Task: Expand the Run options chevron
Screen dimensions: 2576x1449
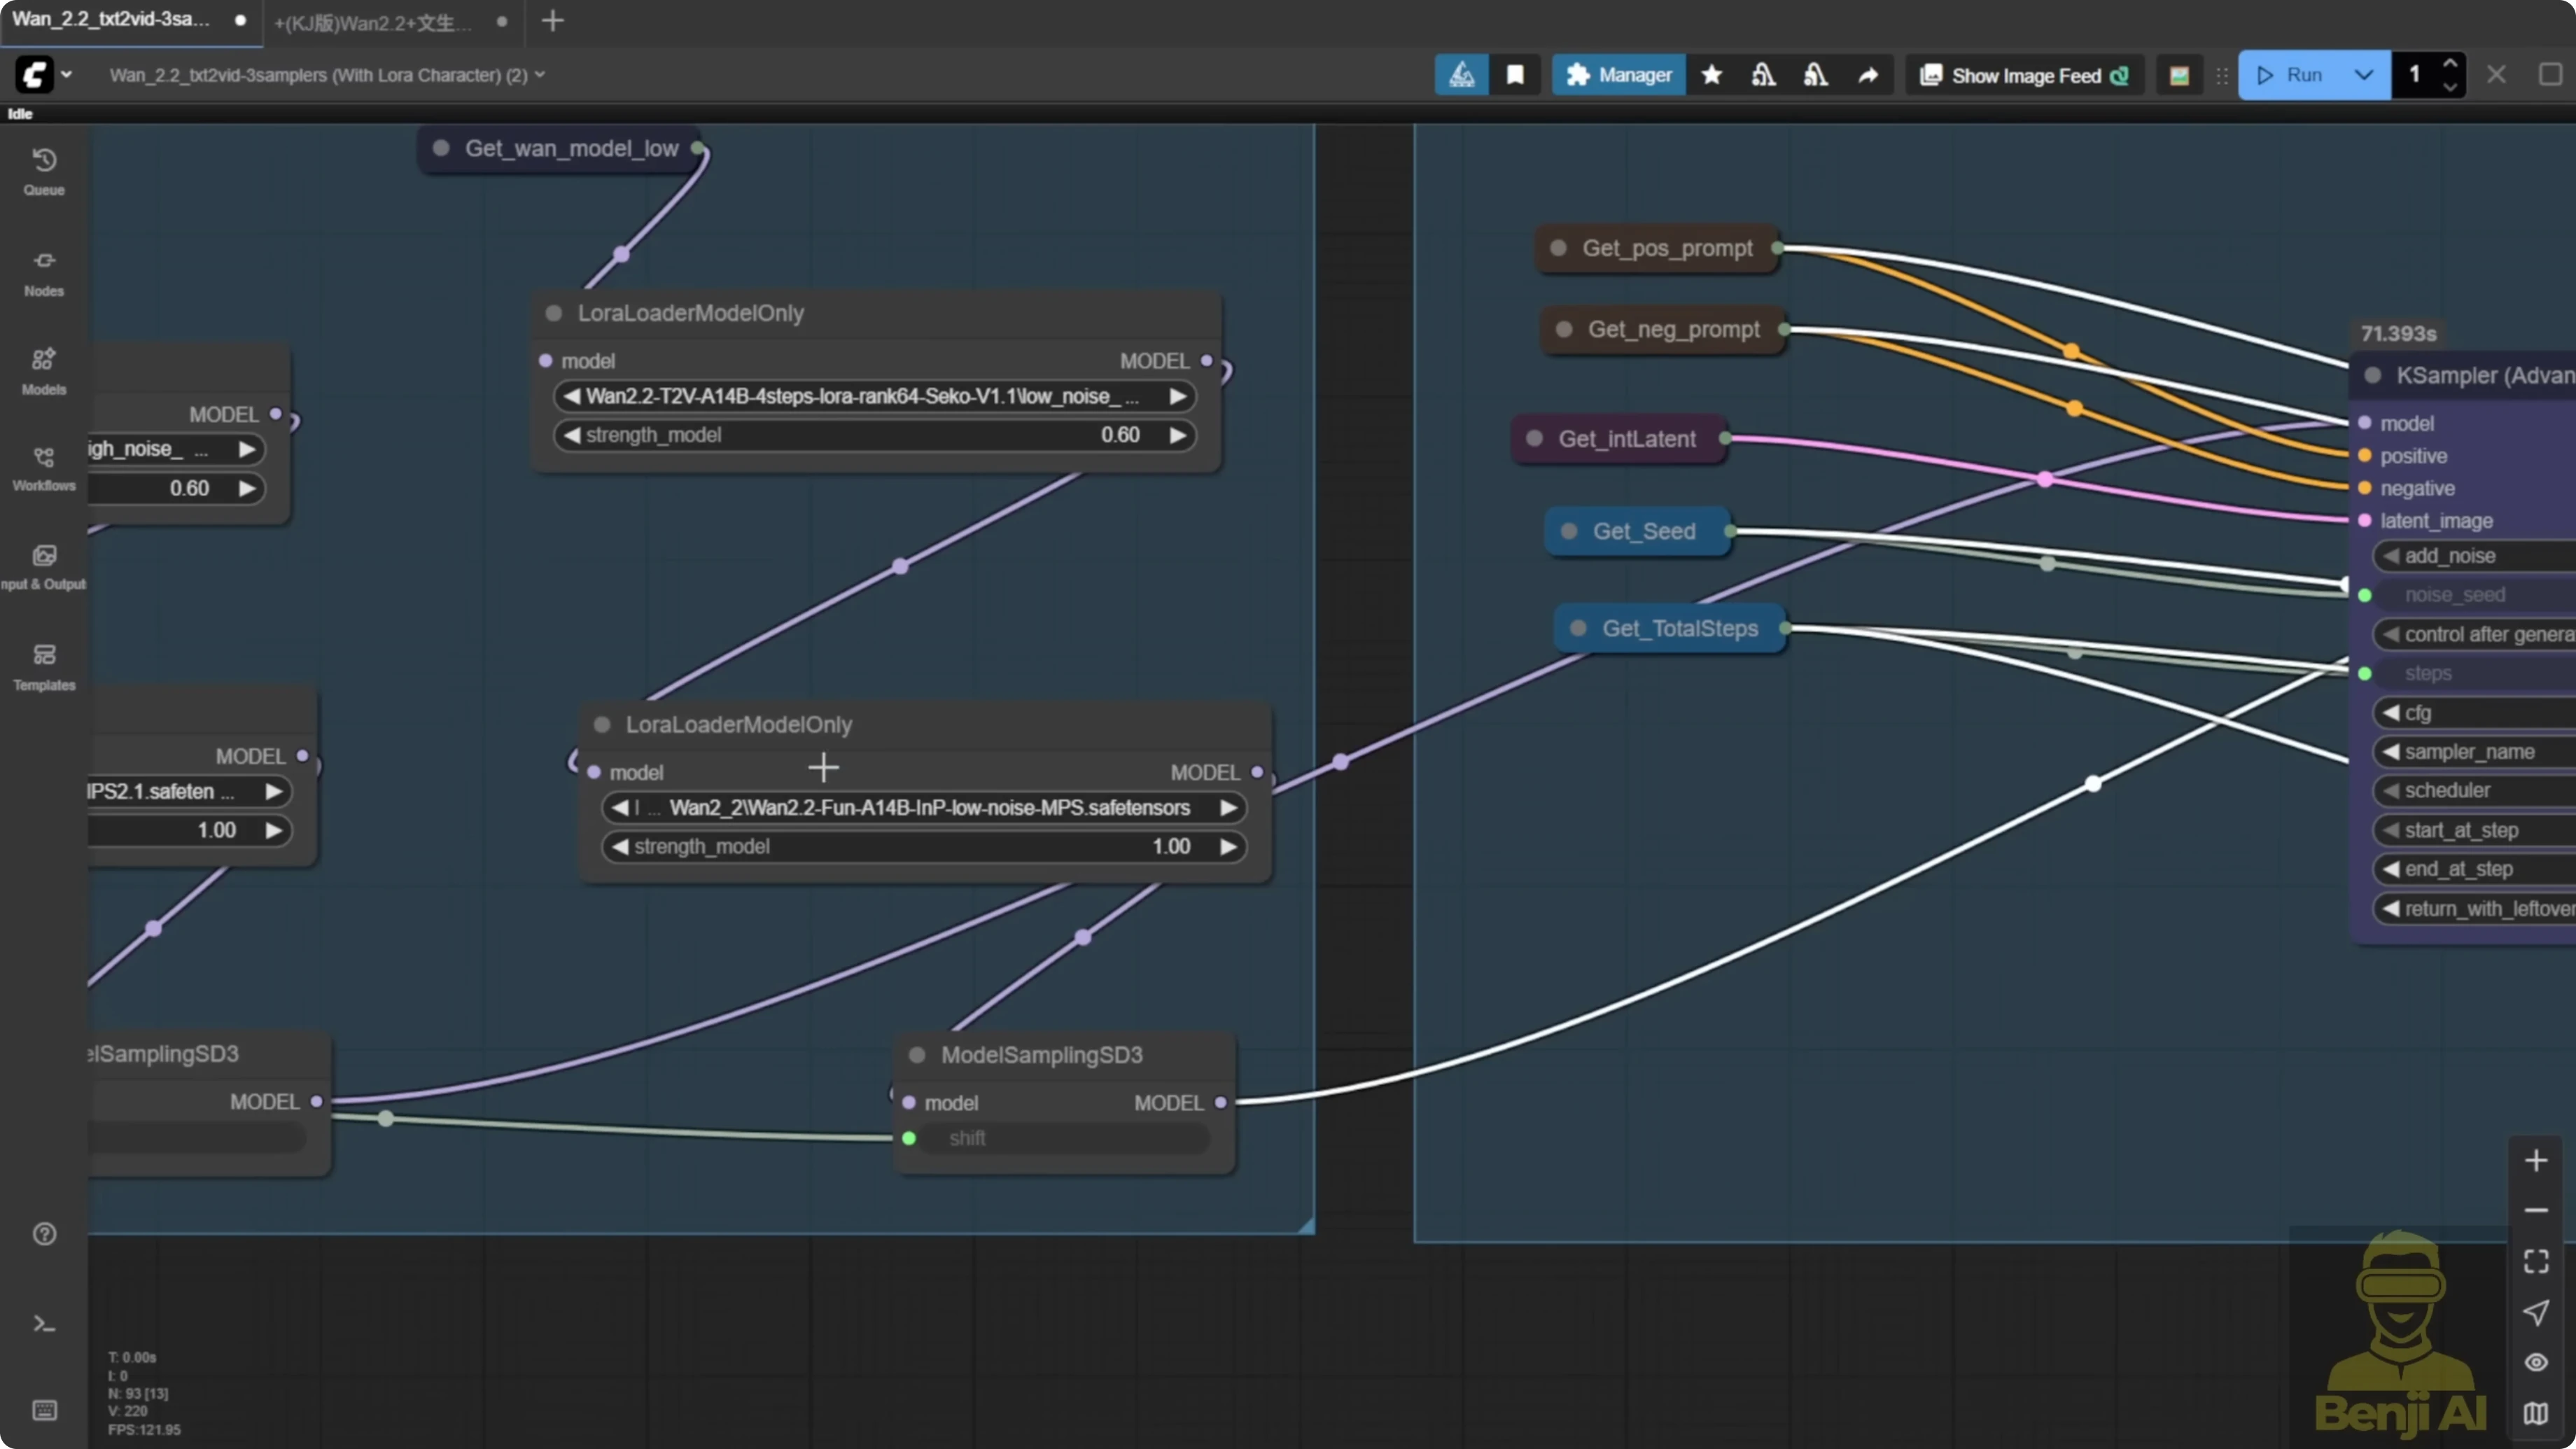Action: click(x=2364, y=74)
